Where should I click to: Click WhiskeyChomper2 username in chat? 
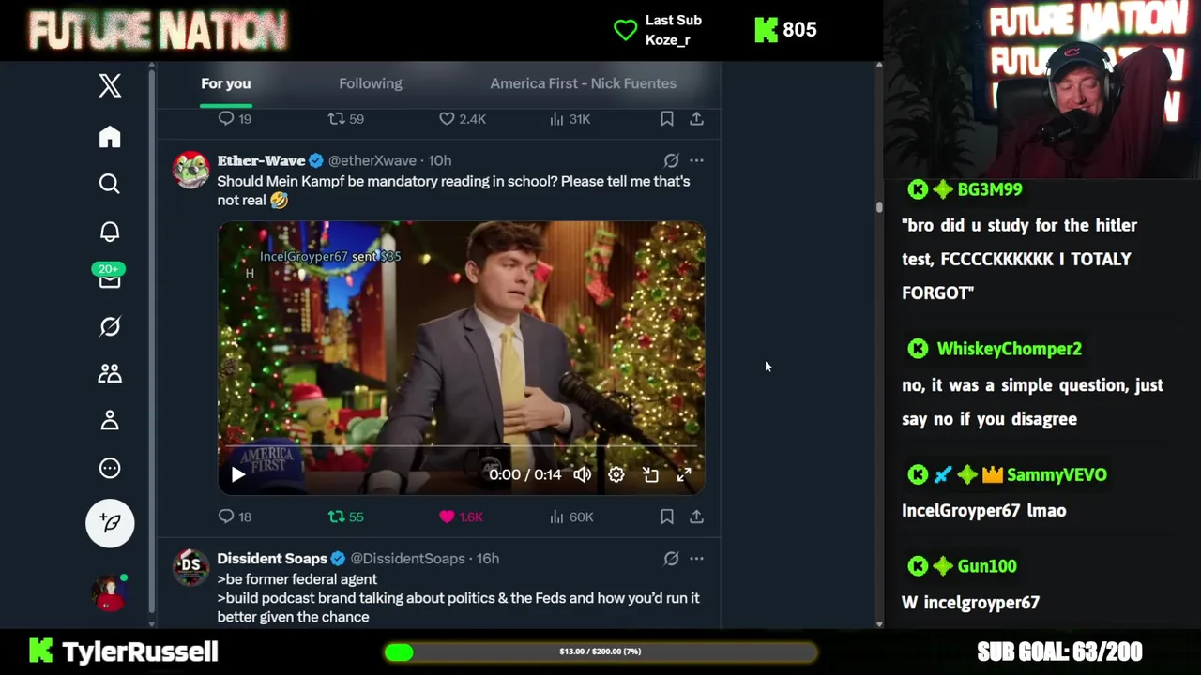pos(1010,349)
